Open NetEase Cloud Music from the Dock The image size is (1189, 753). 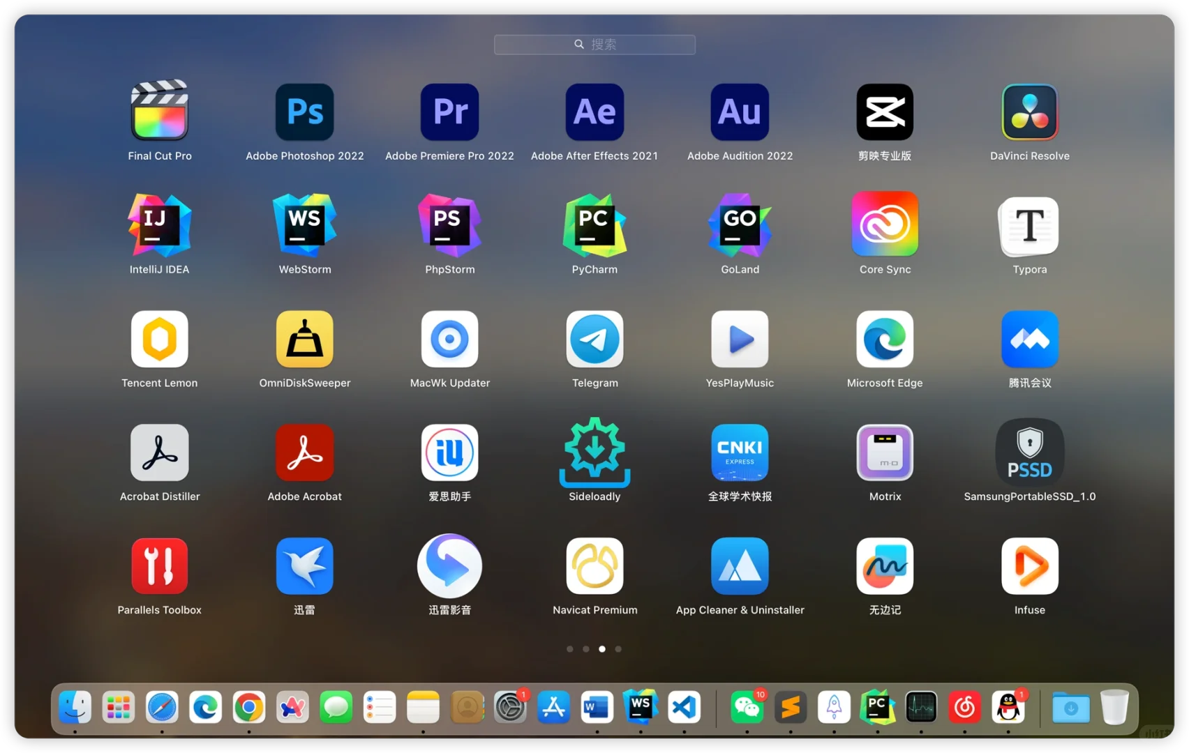point(965,708)
